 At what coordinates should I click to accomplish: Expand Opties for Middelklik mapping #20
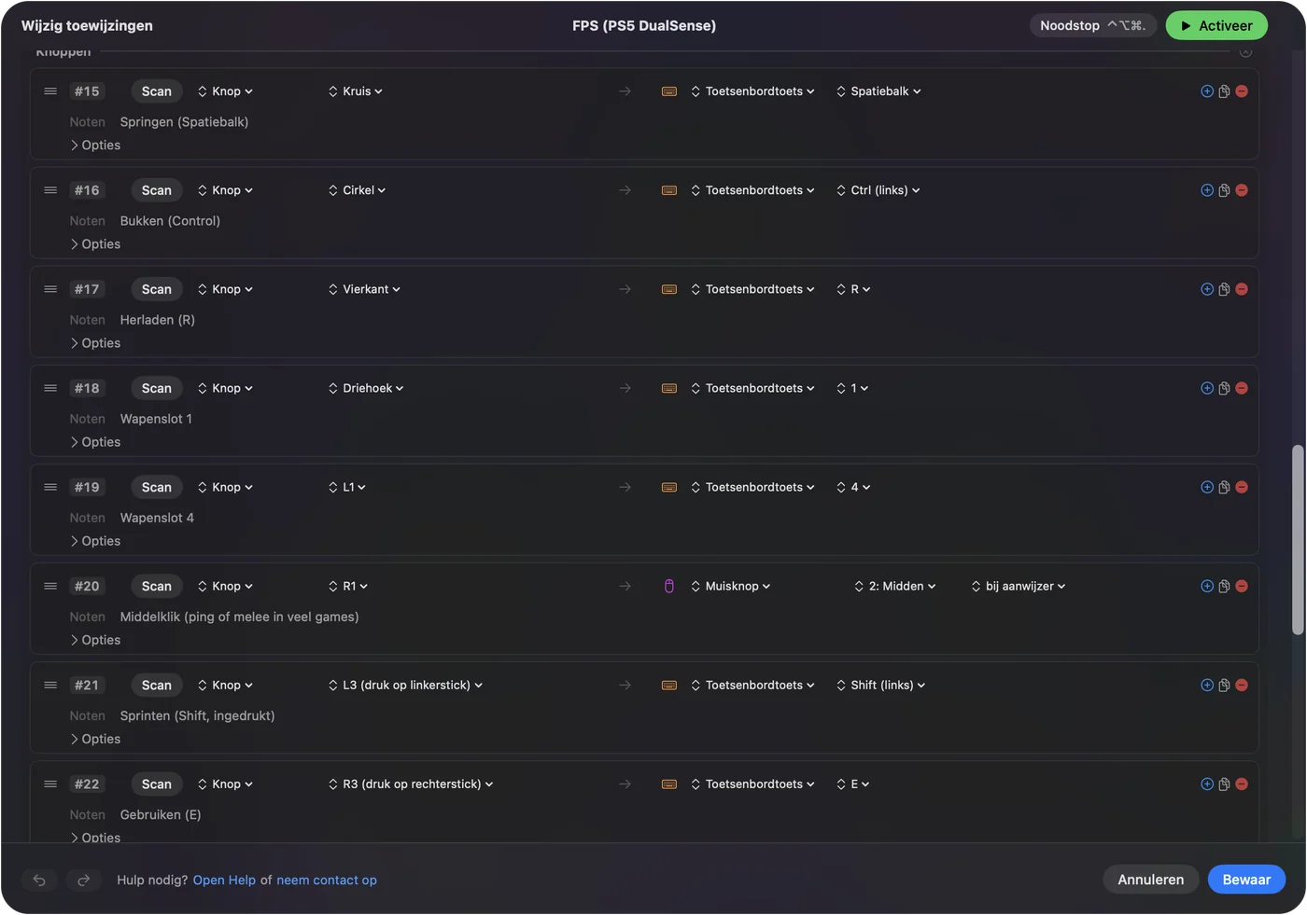coord(95,640)
